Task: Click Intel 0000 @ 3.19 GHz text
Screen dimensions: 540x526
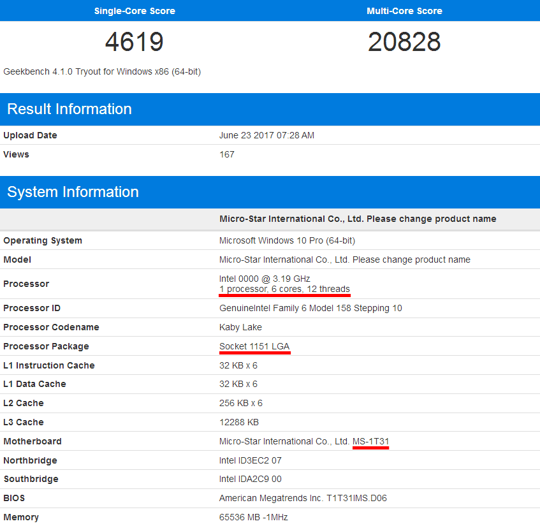Action: (x=265, y=279)
